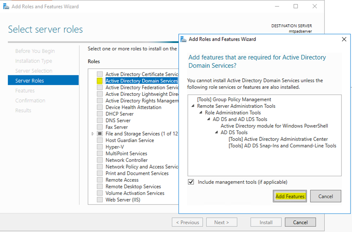The image size is (352, 232).
Task: Collapse Remote Server Administration Tools node
Action: coord(193,106)
